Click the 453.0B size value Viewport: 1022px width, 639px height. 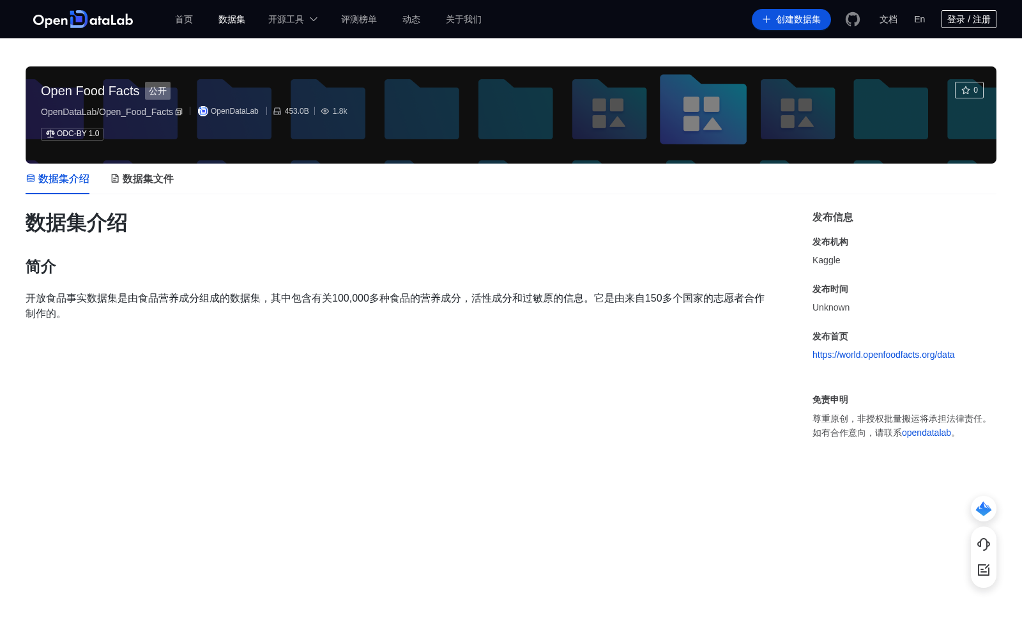point(296,111)
